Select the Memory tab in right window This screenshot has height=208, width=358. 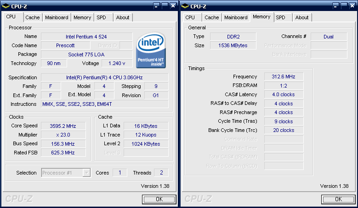pyautogui.click(x=261, y=17)
